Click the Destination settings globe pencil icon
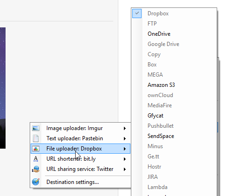Image resolution: width=245 pixels, height=196 pixels. coord(36,182)
